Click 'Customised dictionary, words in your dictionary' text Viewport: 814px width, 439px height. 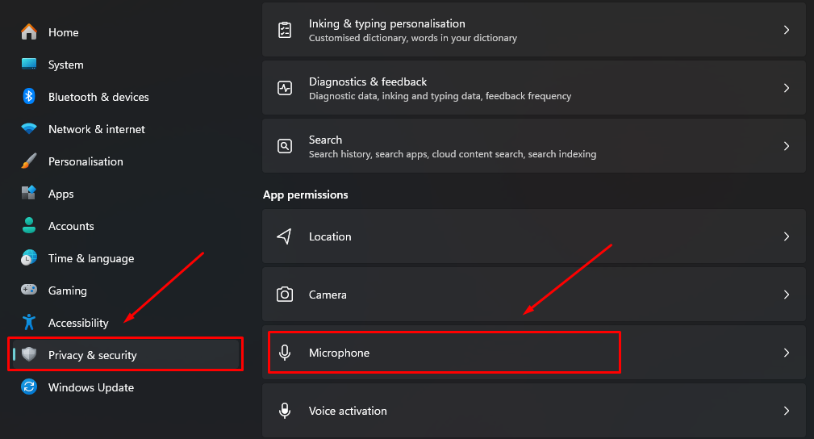(413, 38)
